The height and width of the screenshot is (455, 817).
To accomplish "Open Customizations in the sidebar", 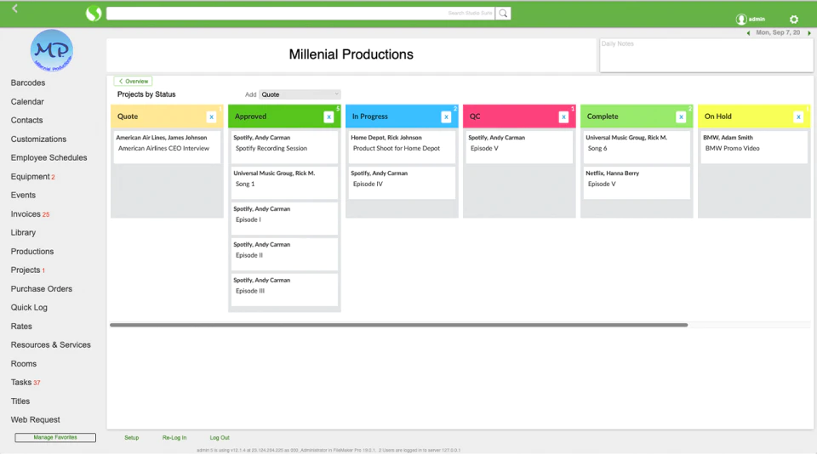I will [x=38, y=139].
